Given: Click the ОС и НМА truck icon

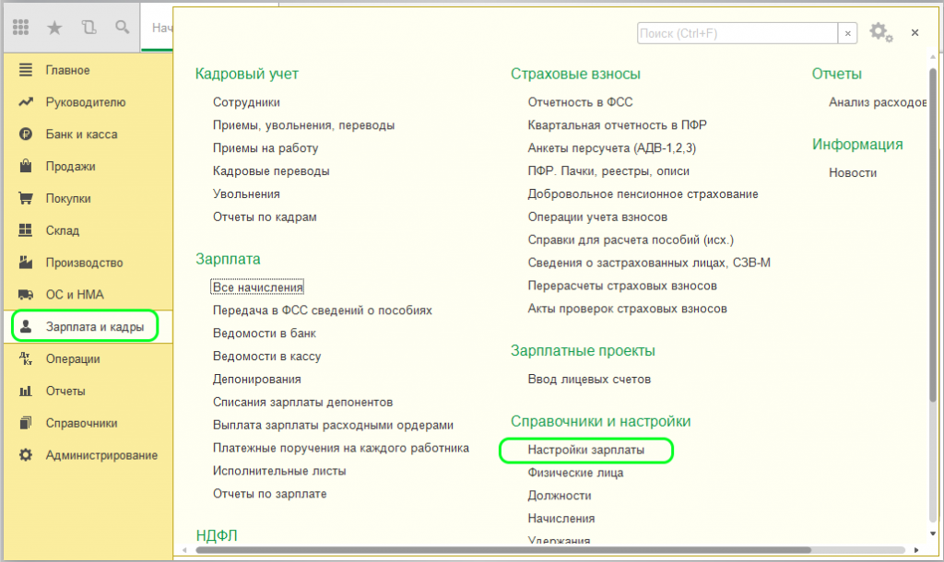Looking at the screenshot, I should tap(25, 294).
